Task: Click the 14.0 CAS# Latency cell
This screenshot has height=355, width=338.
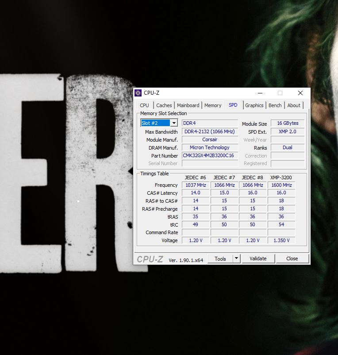Action: (x=196, y=193)
